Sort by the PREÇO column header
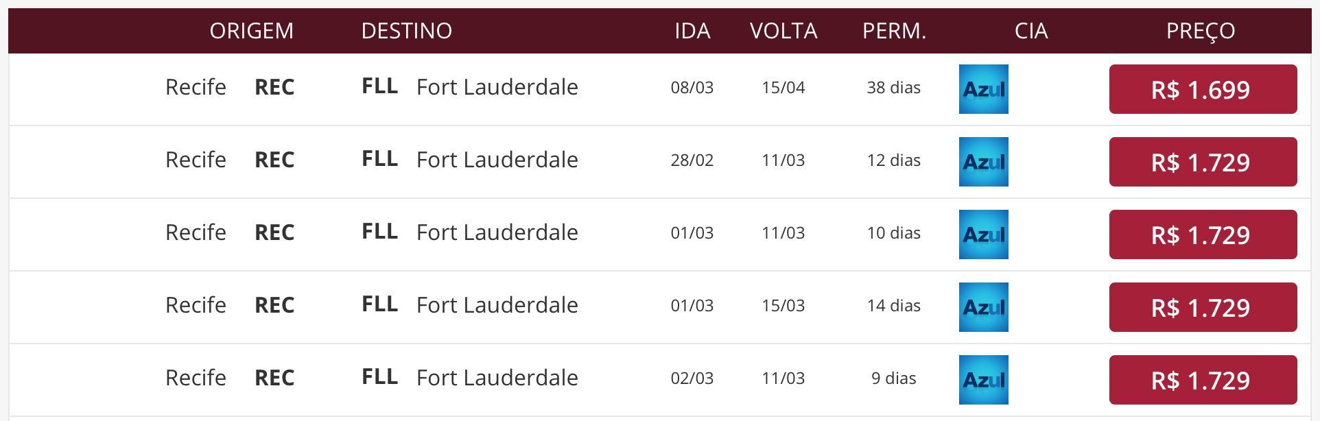Image resolution: width=1320 pixels, height=421 pixels. [x=1201, y=31]
